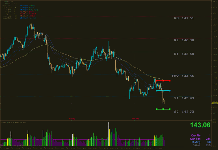218x150 pixels.
Task: Click the yellow current price tag on price axis
Action: 215,103
